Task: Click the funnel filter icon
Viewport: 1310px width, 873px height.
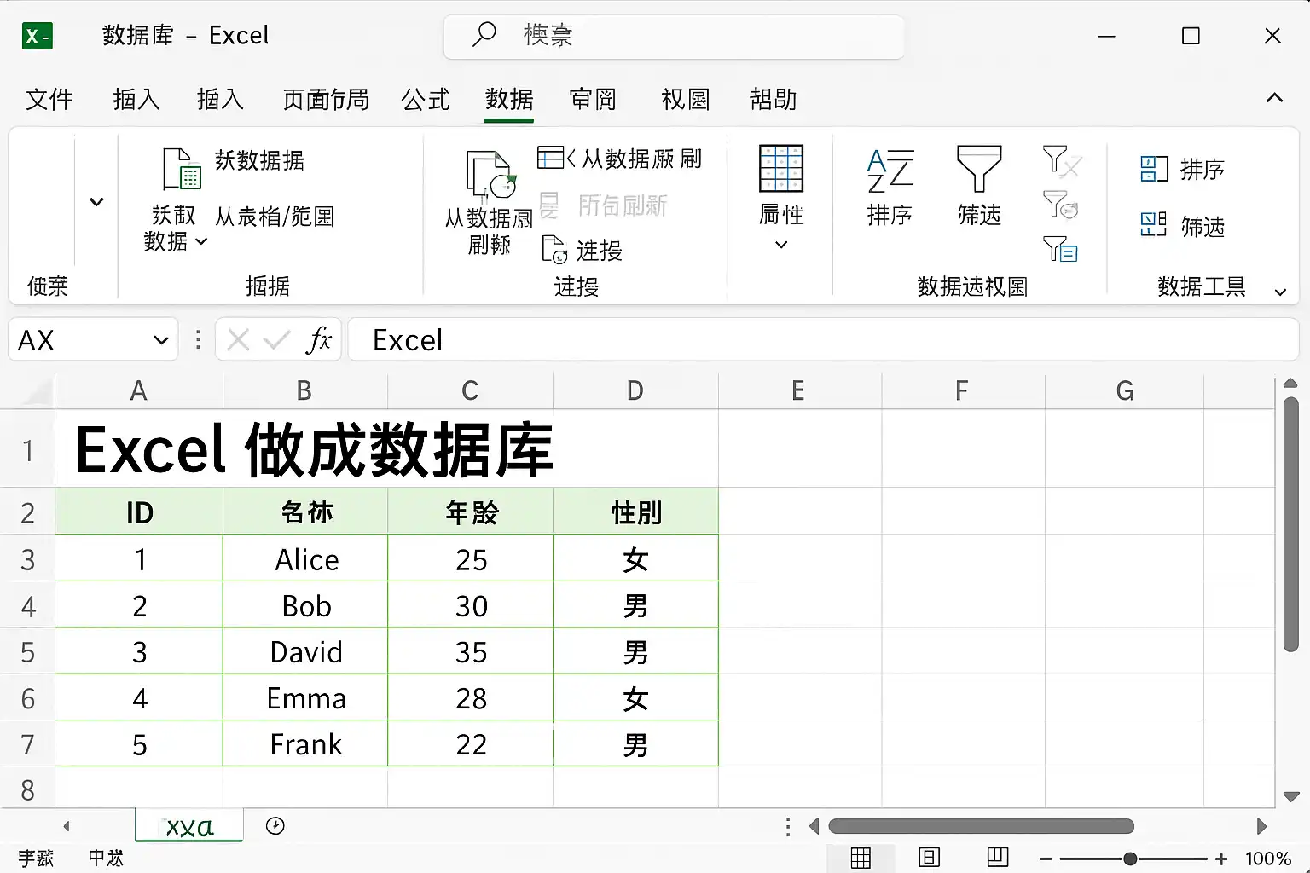Action: (x=978, y=168)
